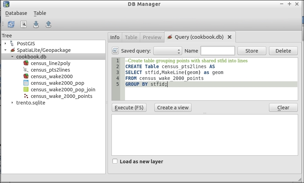Click the census_wake_2000_points point layer icon
This screenshot has width=304, height=183.
[x=26, y=96]
